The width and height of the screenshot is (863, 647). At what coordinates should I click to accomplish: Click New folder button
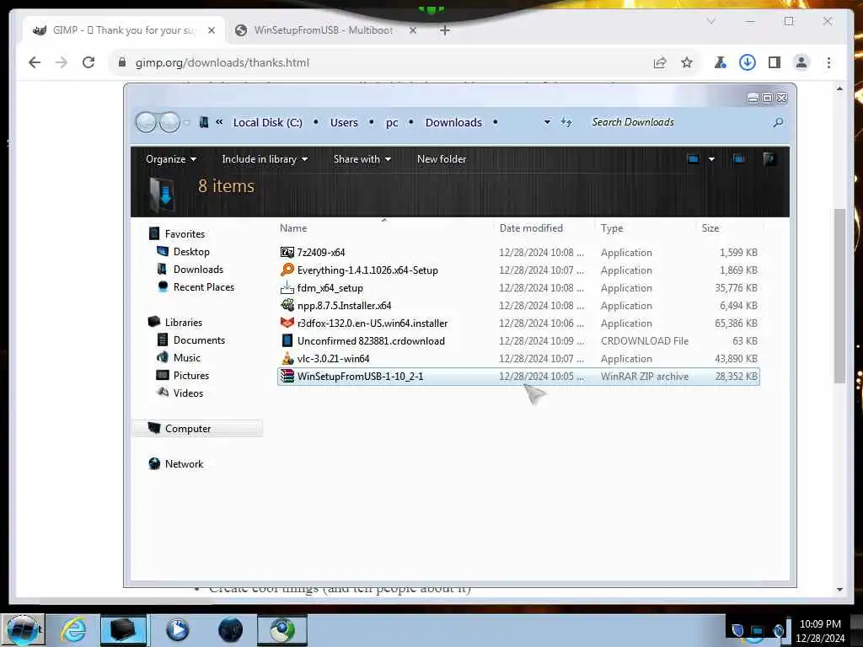point(442,159)
